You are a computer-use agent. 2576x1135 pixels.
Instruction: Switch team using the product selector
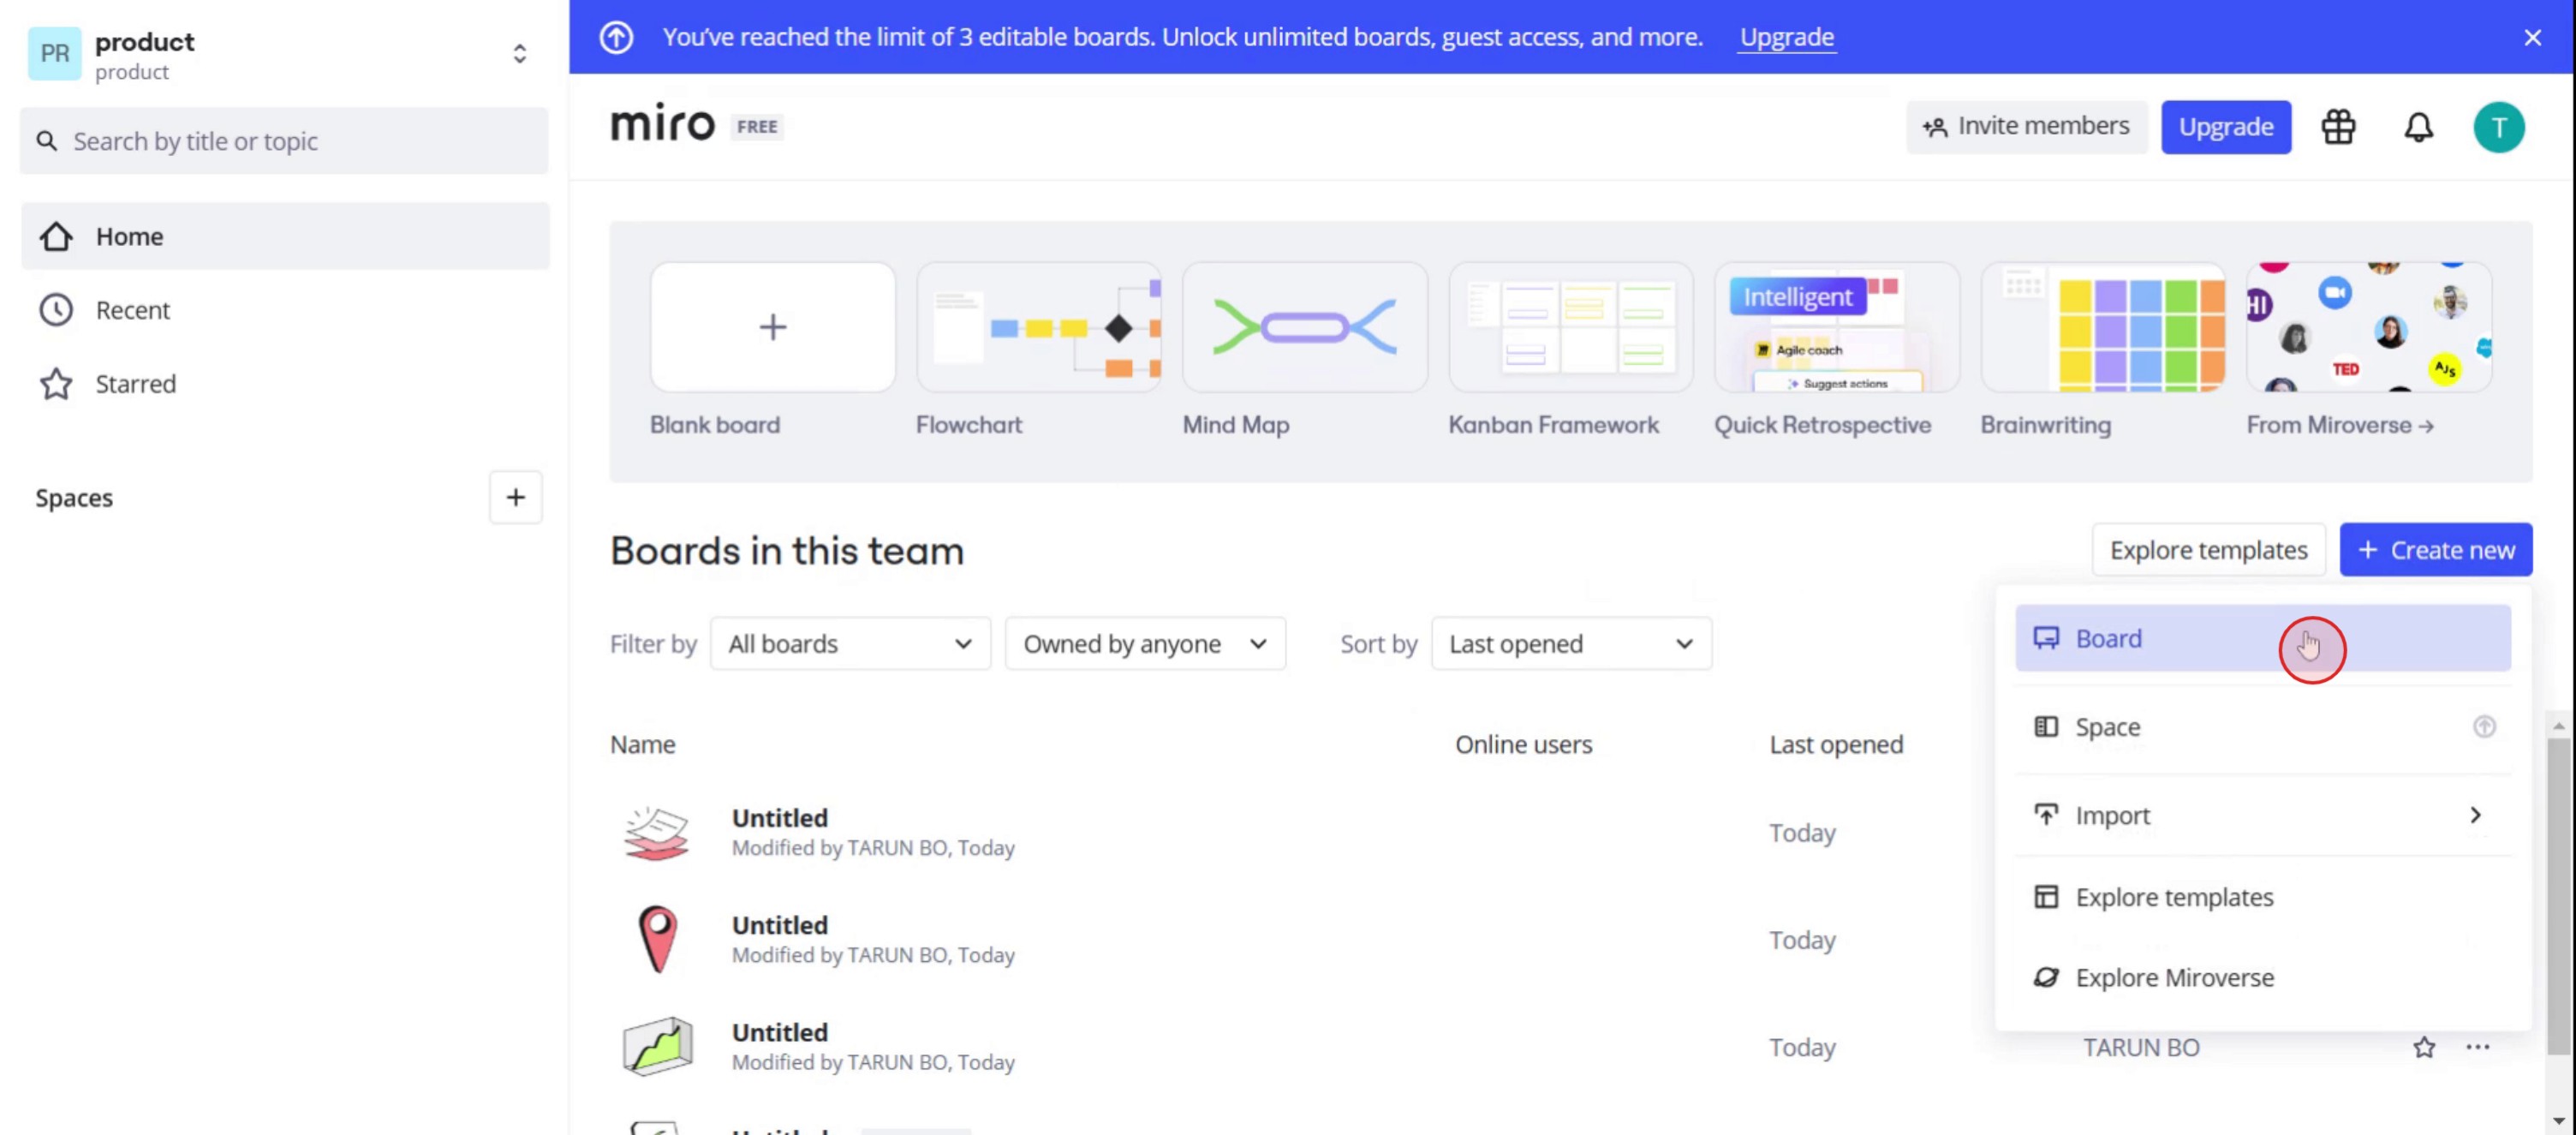[518, 54]
